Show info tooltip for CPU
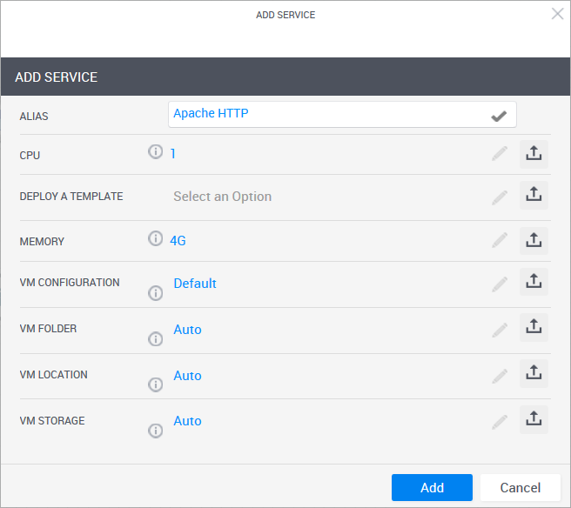The width and height of the screenshot is (571, 508). click(x=156, y=152)
